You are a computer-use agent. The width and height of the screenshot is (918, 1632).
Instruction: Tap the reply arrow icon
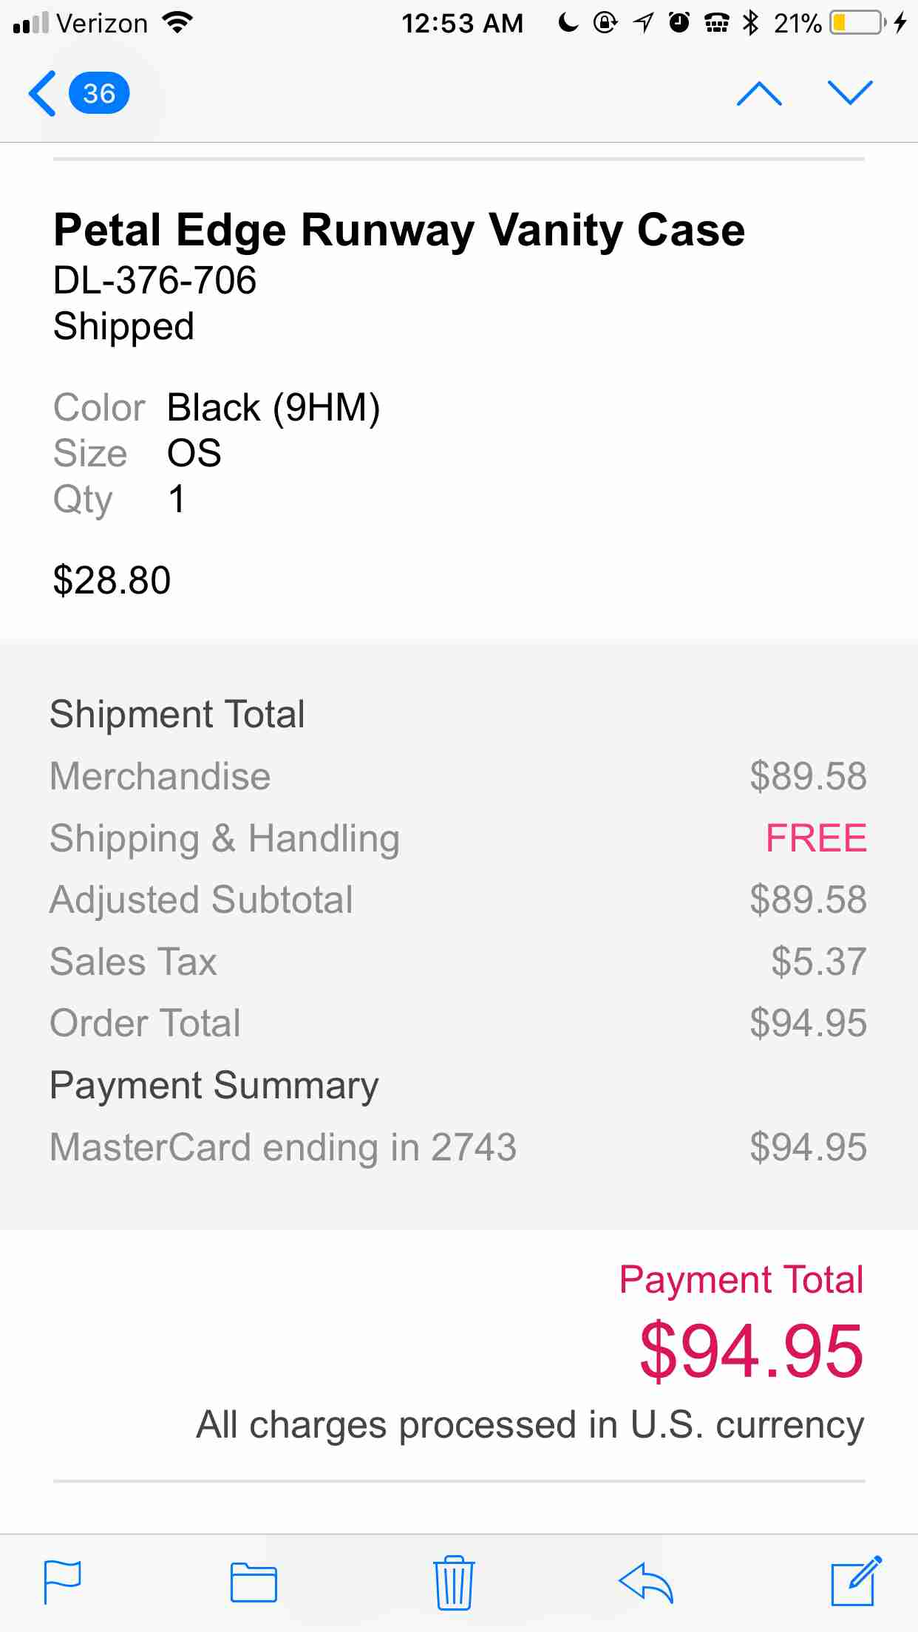(646, 1582)
